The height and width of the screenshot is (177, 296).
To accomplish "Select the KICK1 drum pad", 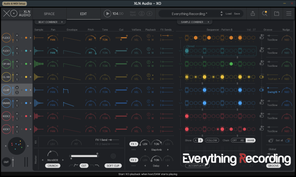I will [x=6, y=129].
